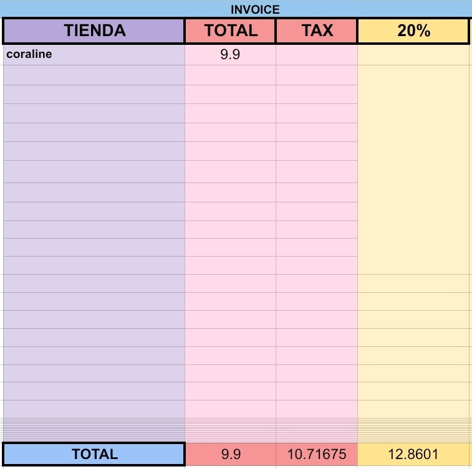The height and width of the screenshot is (469, 472).
Task: Select empty TAX cell in coraline row
Action: [x=317, y=55]
